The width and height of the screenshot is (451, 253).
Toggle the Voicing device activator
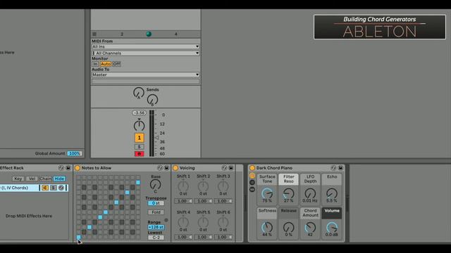point(175,168)
